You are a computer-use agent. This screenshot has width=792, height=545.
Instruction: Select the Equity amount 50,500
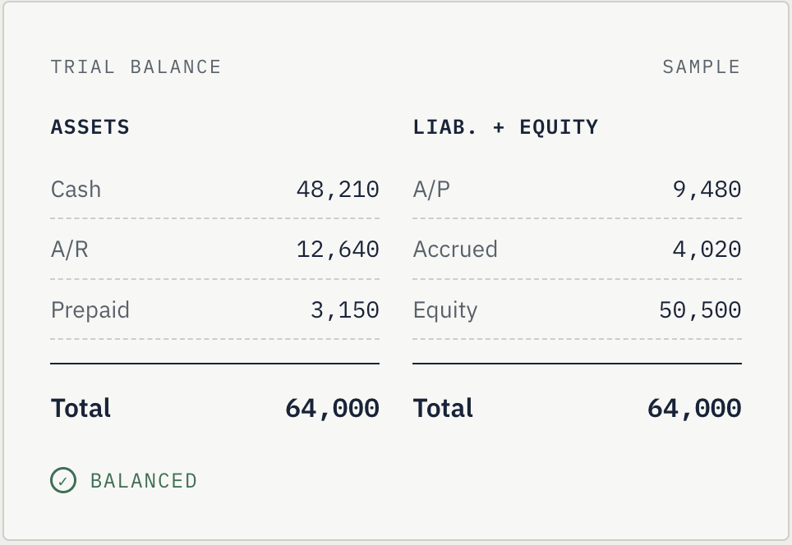[x=700, y=310]
